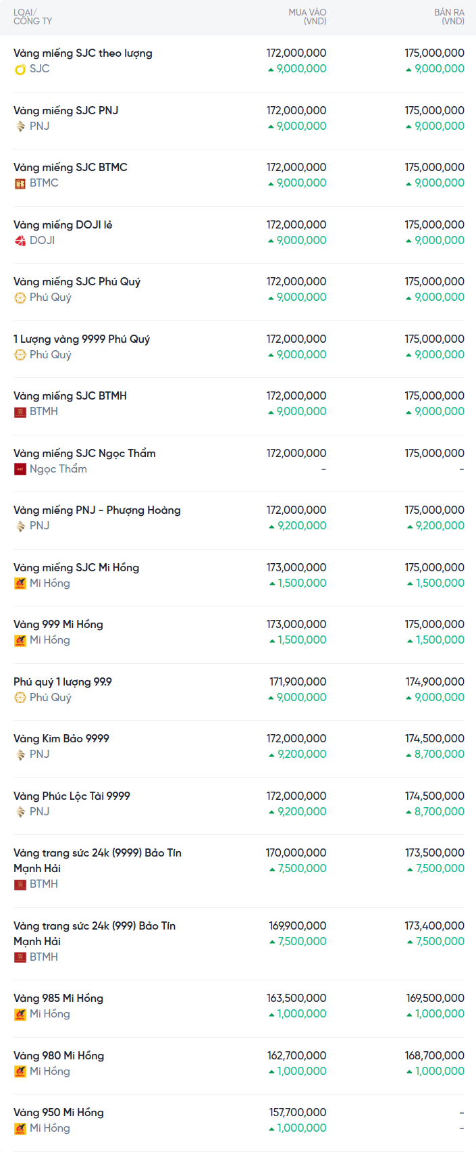Open Vàng Phúc Lộc Tài 9999 entry
The width and height of the screenshot is (476, 1152).
coord(72,796)
